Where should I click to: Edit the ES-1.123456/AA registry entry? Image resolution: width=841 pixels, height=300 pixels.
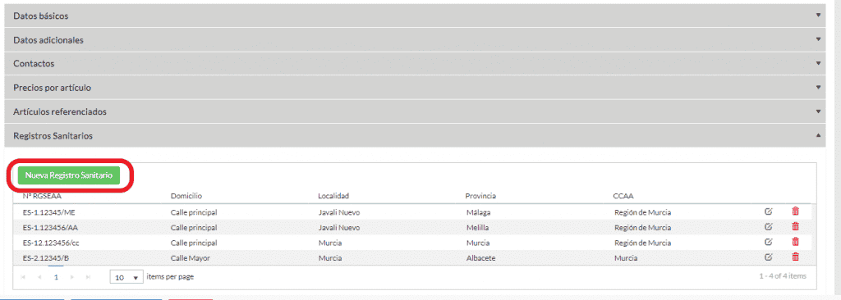click(768, 226)
